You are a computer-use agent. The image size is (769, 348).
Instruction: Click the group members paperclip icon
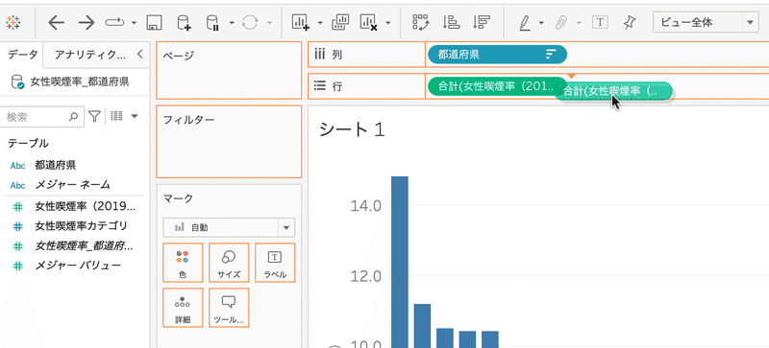click(561, 22)
